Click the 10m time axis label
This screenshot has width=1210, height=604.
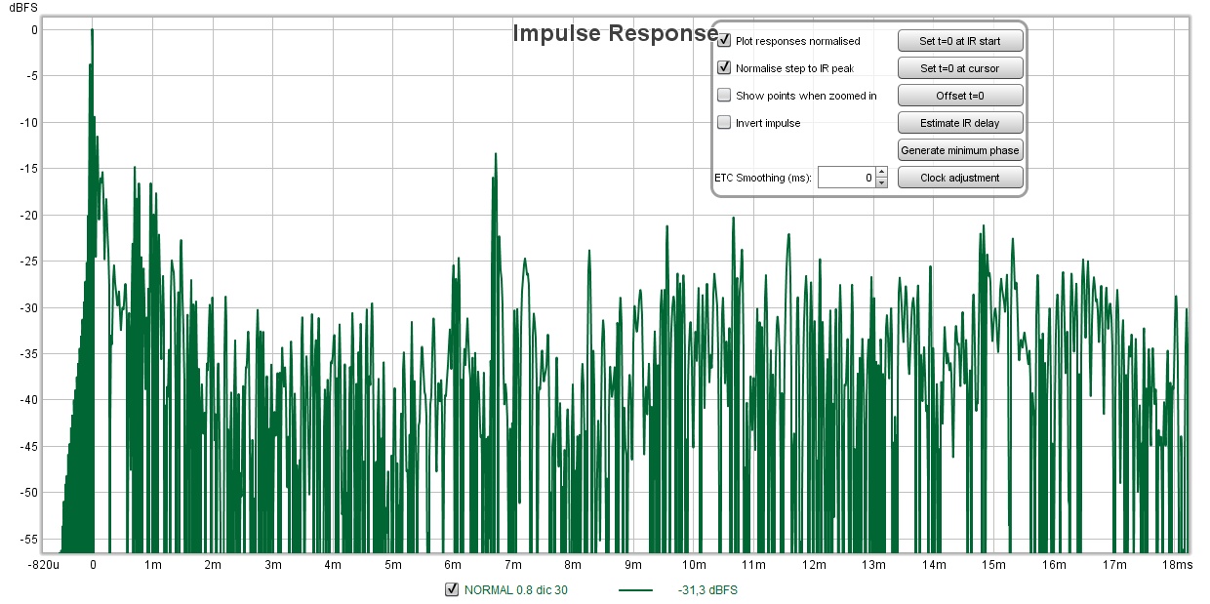tap(694, 565)
